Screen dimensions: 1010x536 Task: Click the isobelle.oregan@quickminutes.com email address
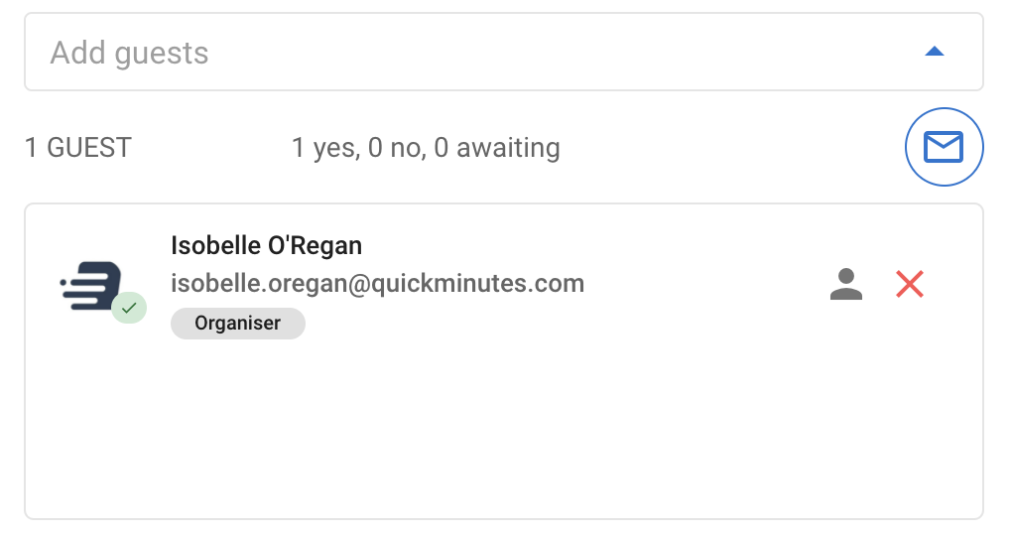[377, 284]
